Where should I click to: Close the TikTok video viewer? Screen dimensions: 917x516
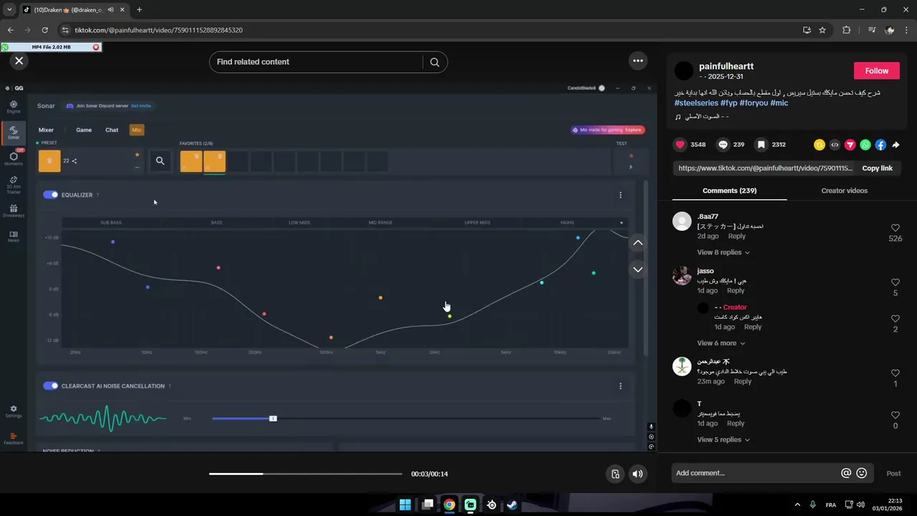pos(19,61)
